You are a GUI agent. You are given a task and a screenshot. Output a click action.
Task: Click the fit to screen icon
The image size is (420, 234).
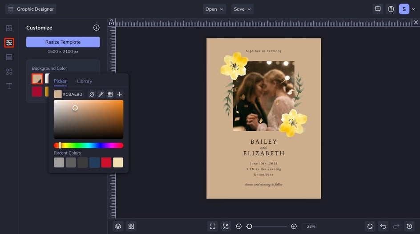pyautogui.click(x=213, y=226)
